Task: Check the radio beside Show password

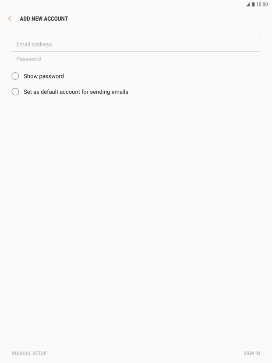Action: [x=15, y=76]
